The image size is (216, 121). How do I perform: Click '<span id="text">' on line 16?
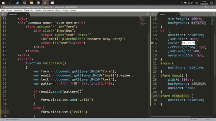(56, 43)
